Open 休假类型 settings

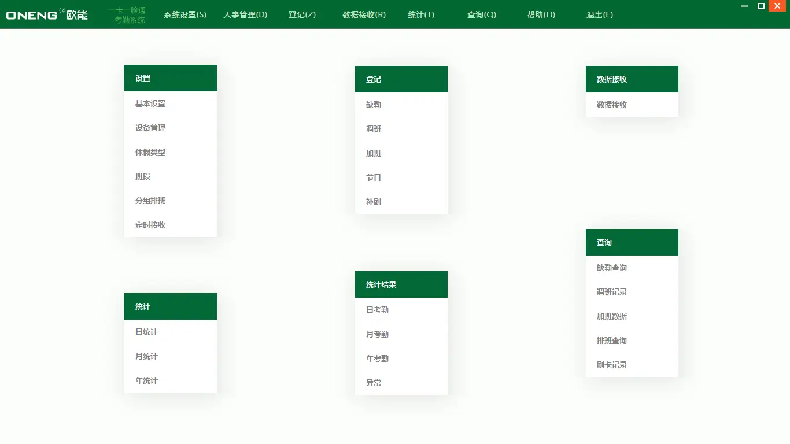click(x=150, y=152)
